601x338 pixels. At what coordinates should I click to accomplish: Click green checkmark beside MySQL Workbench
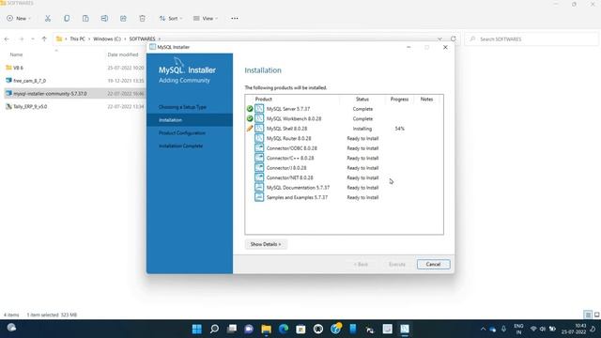(x=250, y=119)
